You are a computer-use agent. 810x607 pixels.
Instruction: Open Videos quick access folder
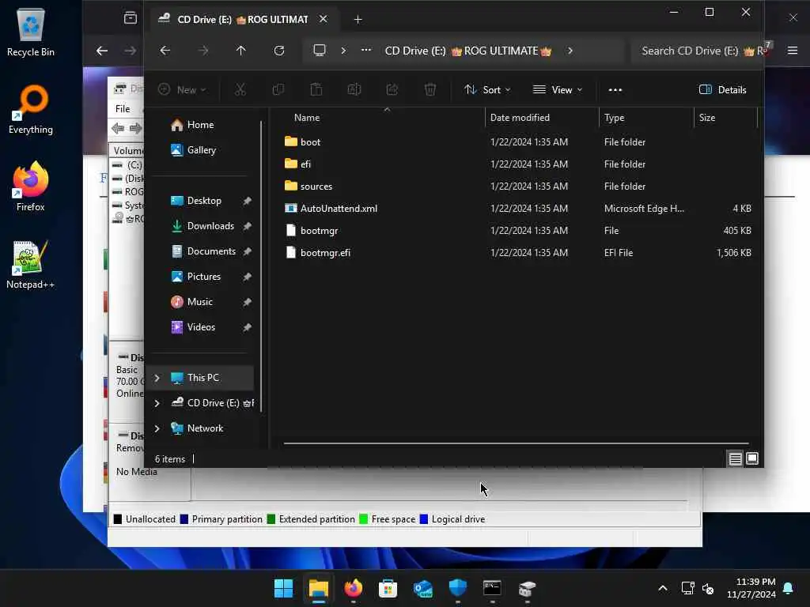point(202,327)
